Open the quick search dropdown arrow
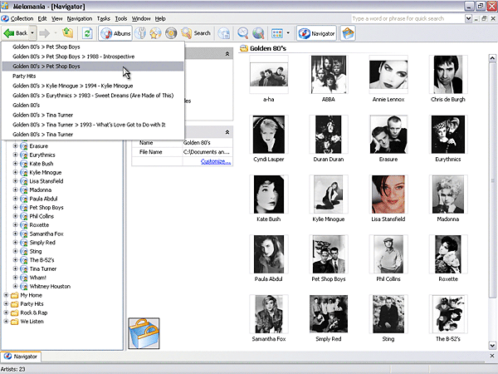498x374 pixels. [x=468, y=19]
